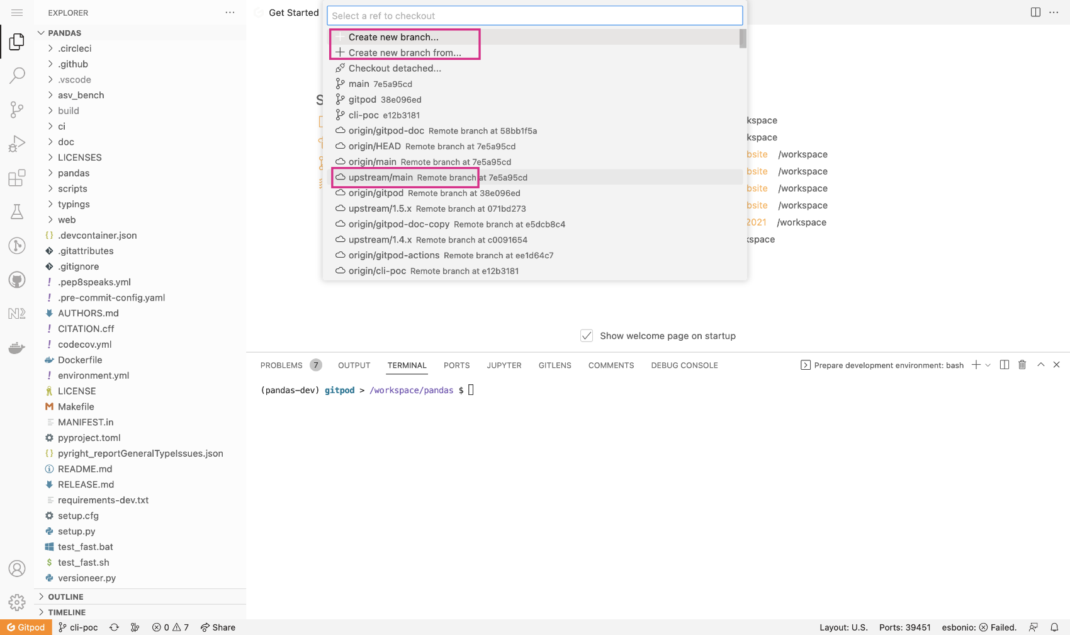Open the Search view

[x=17, y=76]
